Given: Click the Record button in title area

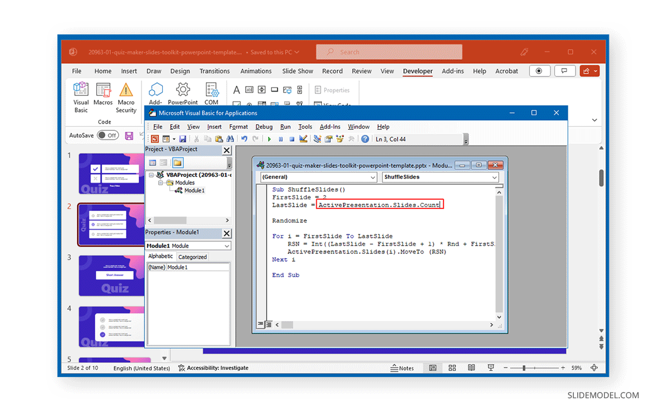Looking at the screenshot, I should coord(540,71).
